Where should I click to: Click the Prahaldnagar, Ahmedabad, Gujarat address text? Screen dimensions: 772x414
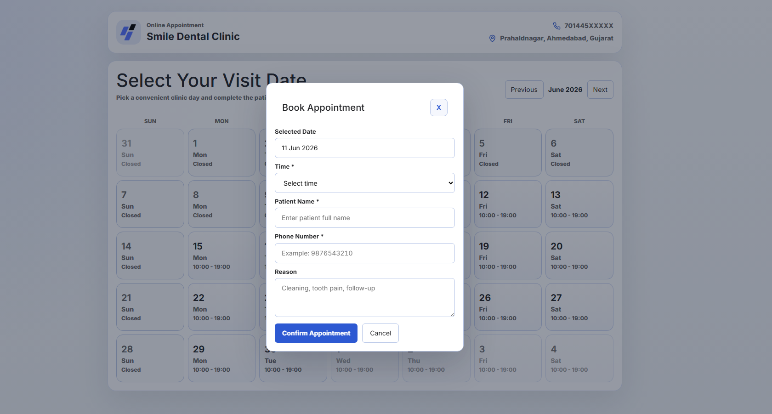pos(556,38)
